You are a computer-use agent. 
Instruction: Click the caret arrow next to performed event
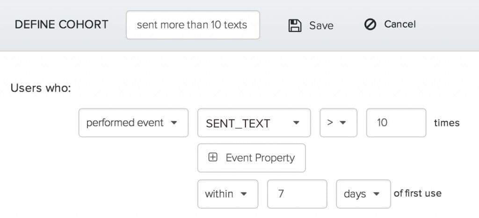[174, 123]
